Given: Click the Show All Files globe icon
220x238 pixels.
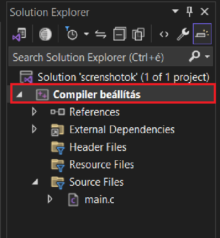Looking at the screenshot, I should tap(46, 34).
